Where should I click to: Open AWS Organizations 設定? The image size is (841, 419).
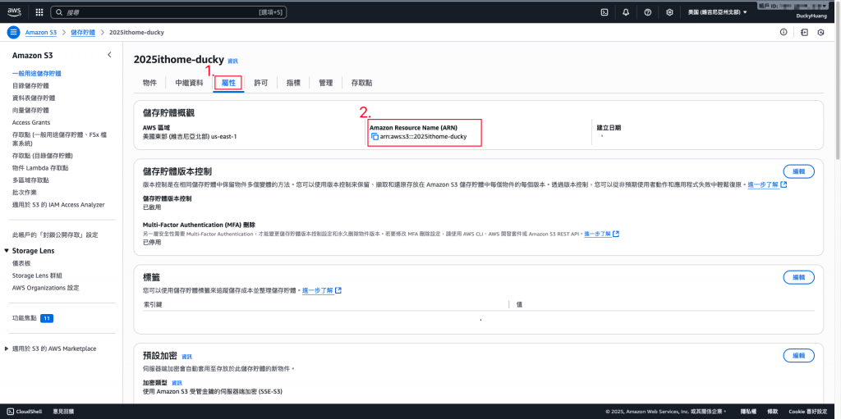46,288
